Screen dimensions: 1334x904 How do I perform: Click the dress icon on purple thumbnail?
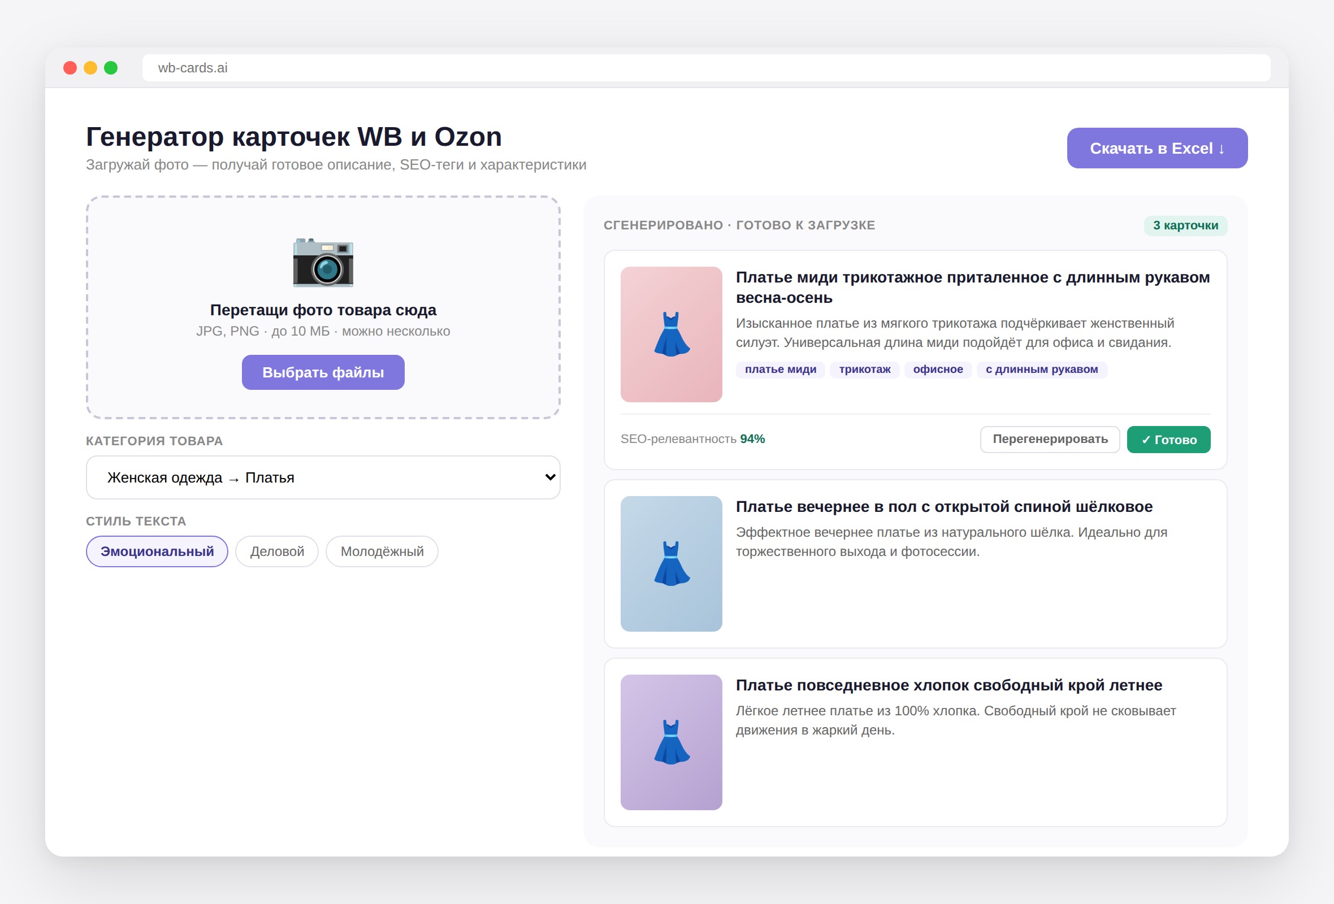671,742
